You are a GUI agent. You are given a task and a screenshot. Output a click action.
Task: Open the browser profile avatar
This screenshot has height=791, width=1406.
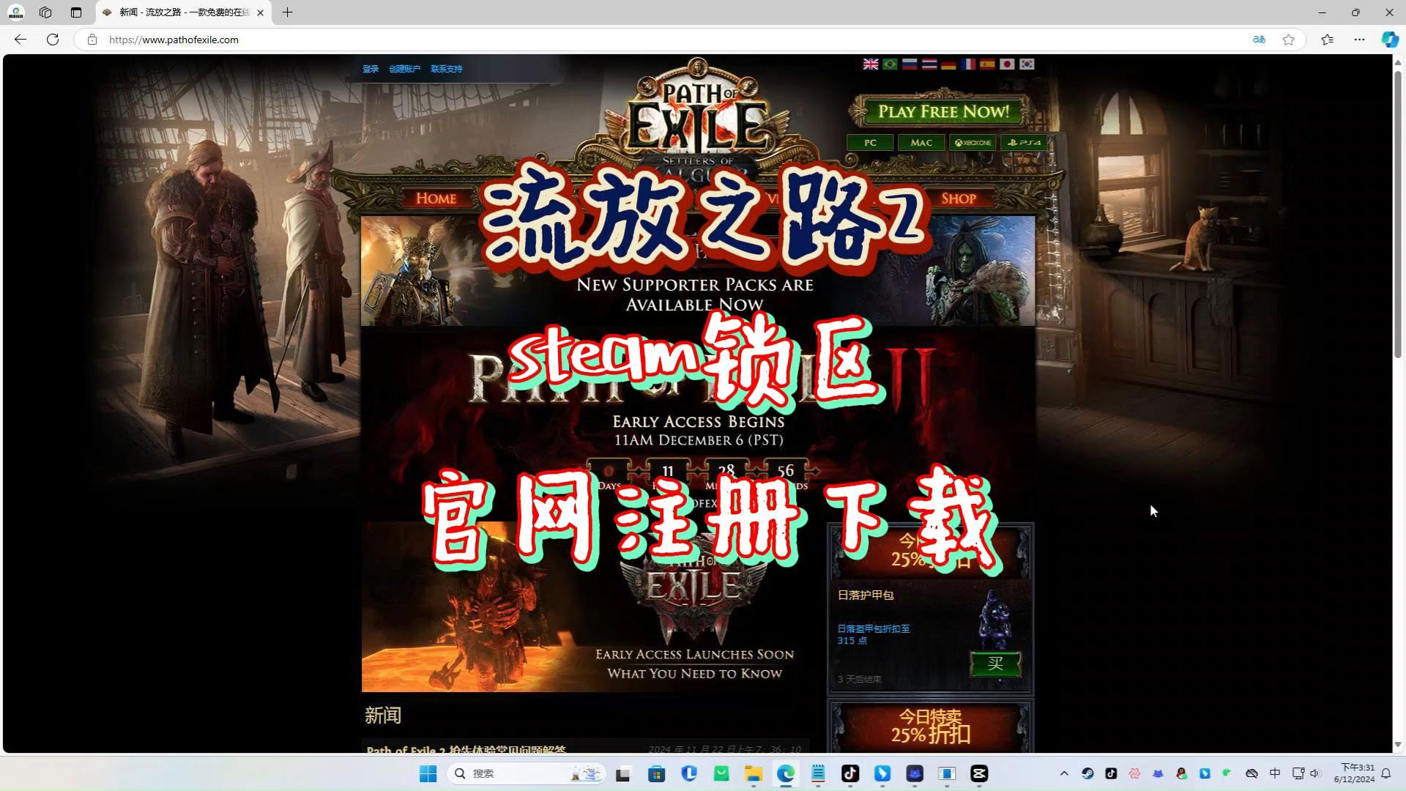[x=15, y=12]
